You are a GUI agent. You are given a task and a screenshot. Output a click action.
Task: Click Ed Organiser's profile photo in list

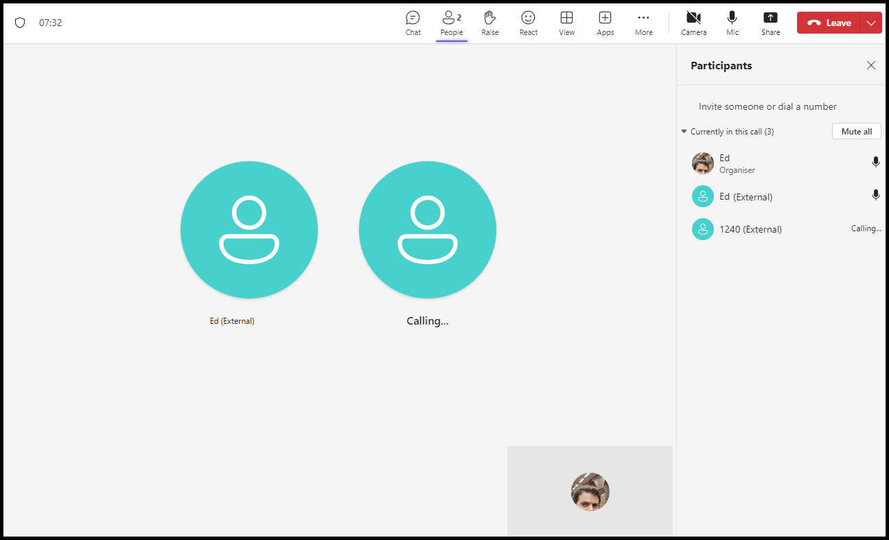coord(703,163)
